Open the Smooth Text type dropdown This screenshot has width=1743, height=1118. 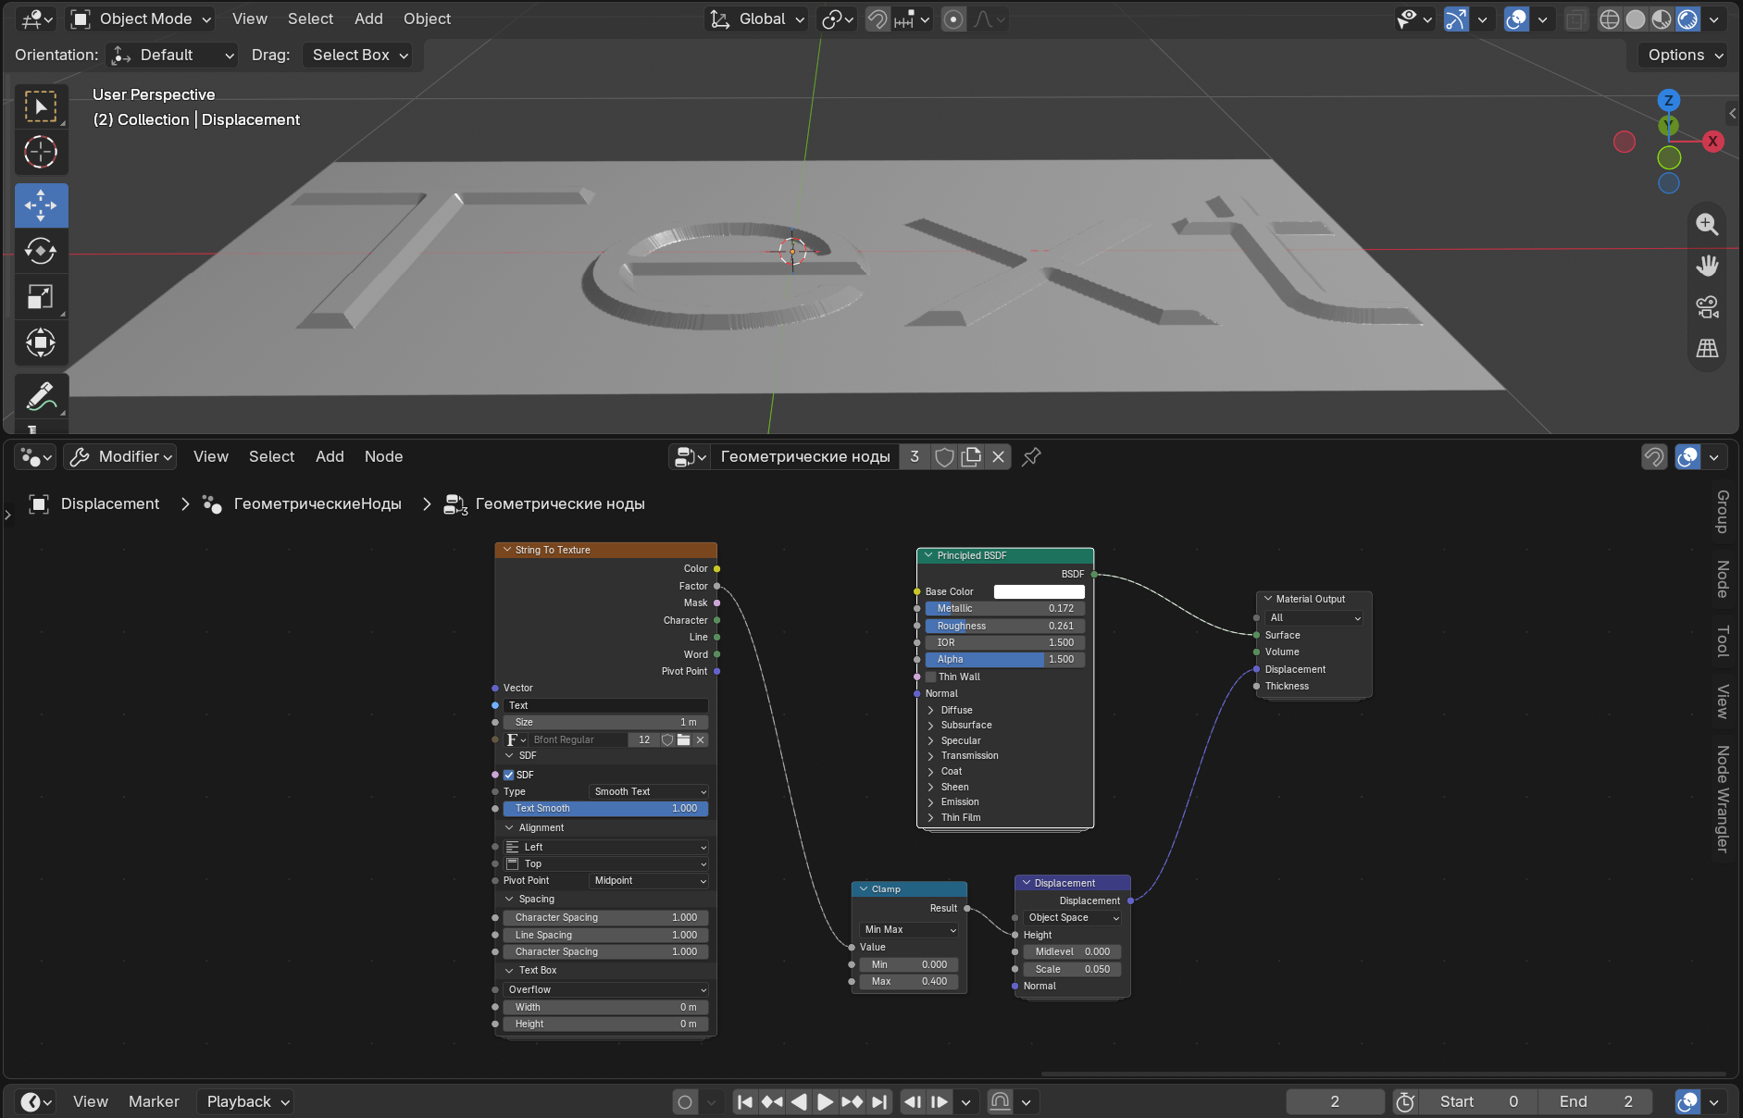tap(649, 791)
